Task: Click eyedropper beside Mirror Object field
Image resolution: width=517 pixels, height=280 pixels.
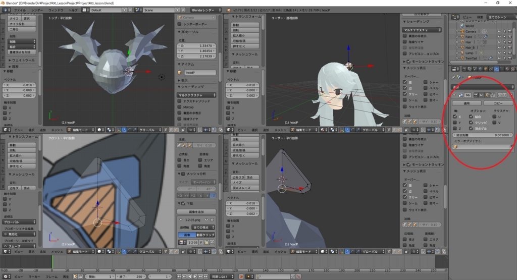Action: [511, 146]
